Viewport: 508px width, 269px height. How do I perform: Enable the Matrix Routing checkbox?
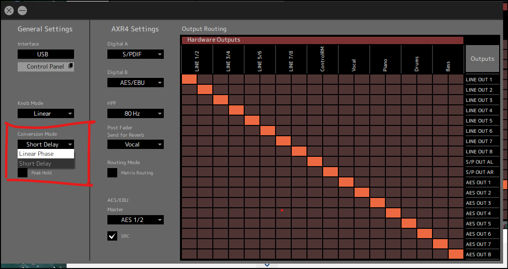112,173
